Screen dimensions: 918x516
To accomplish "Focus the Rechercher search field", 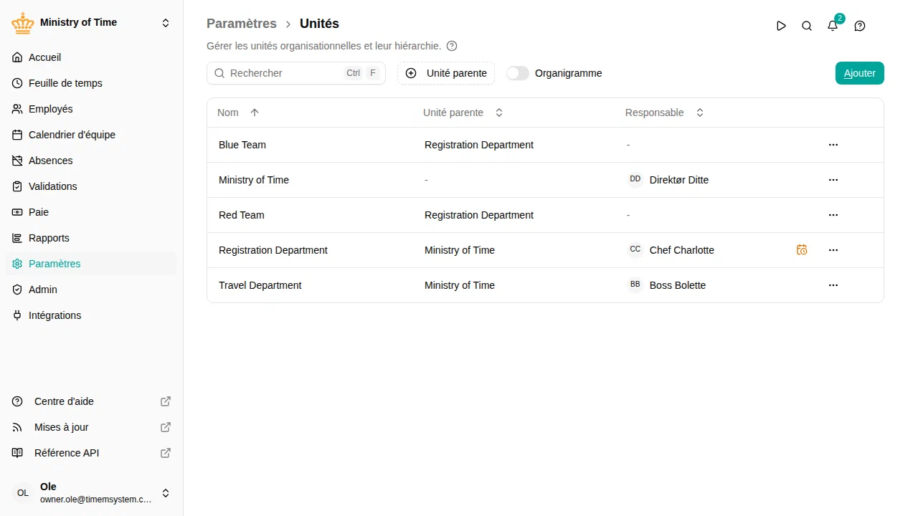I will coord(296,73).
